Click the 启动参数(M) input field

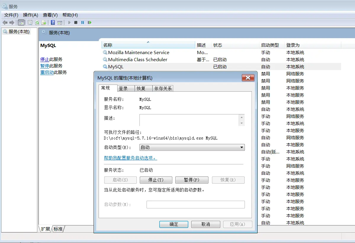click(x=196, y=205)
